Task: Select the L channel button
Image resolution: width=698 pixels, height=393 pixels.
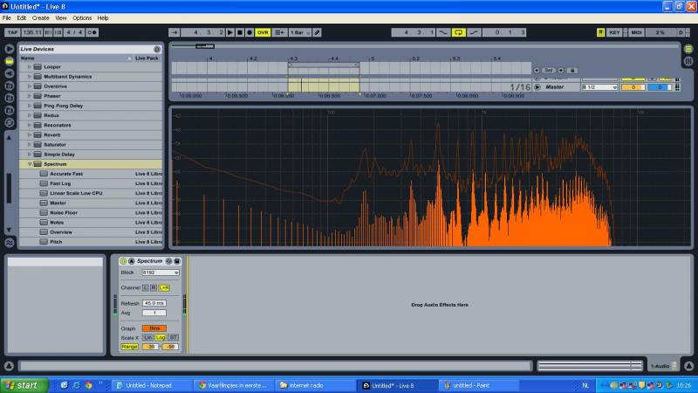Action: 146,288
